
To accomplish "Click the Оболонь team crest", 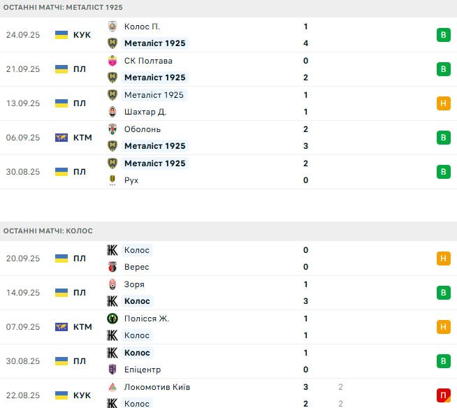I will pos(112,129).
